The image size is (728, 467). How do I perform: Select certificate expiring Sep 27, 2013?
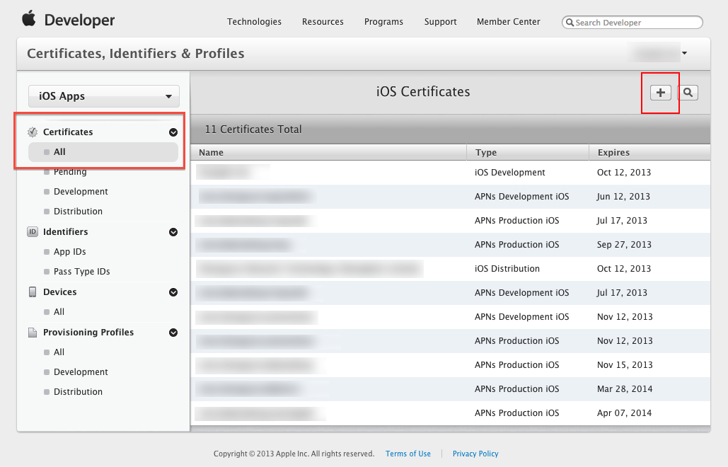click(x=451, y=245)
